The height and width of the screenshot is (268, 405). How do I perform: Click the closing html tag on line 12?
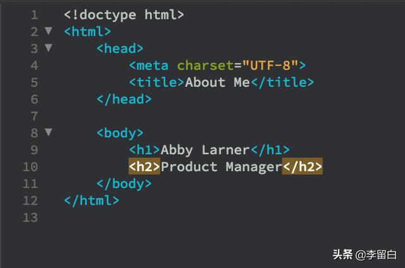click(92, 200)
